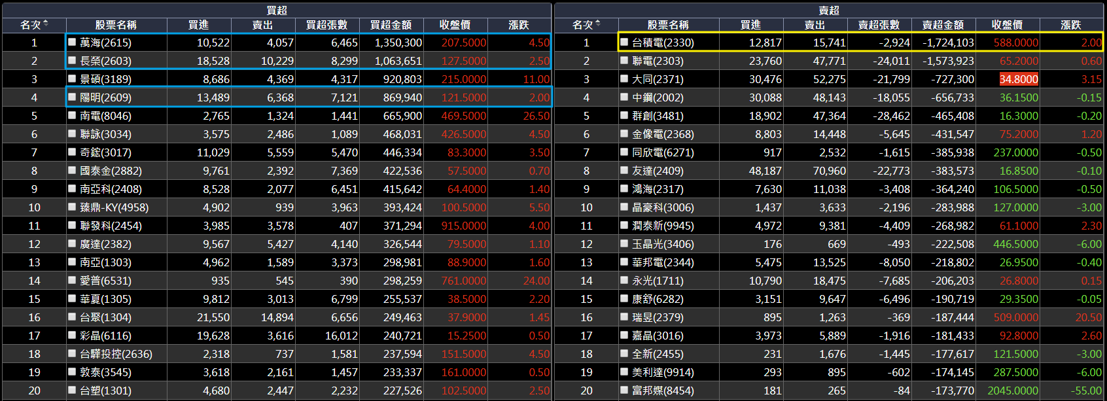
Task: Toggle the checkbox for 聯電(2303)
Action: [625, 60]
